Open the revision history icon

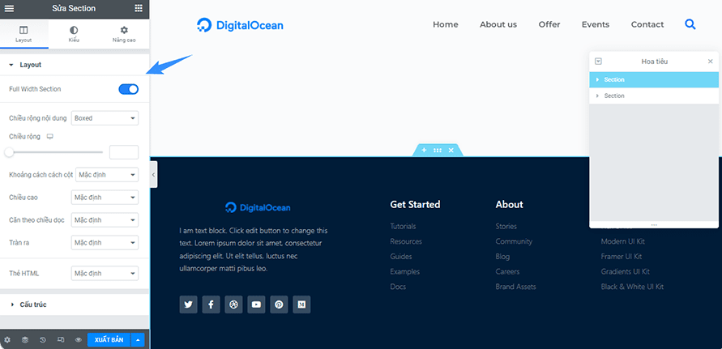tap(43, 340)
